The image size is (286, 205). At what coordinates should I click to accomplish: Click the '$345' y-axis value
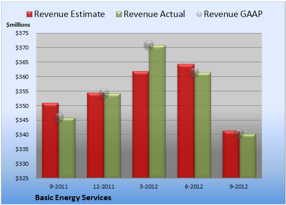(x=22, y=120)
